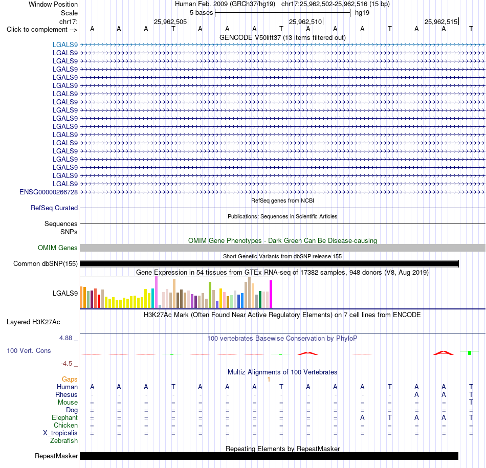The width and height of the screenshot is (486, 468).
Task: Click the Dog species label
Action: pos(72,410)
